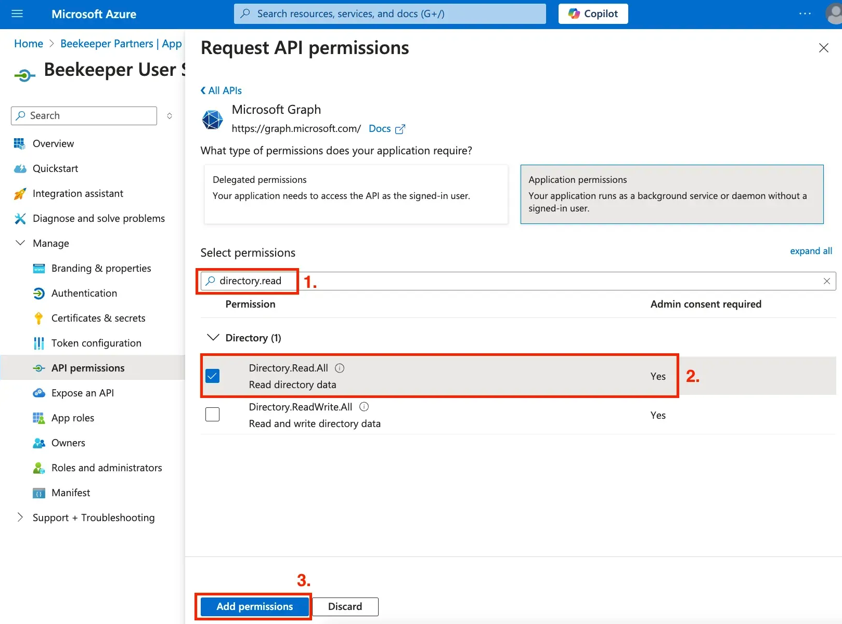
Task: Go back to All APIs
Action: pos(222,90)
